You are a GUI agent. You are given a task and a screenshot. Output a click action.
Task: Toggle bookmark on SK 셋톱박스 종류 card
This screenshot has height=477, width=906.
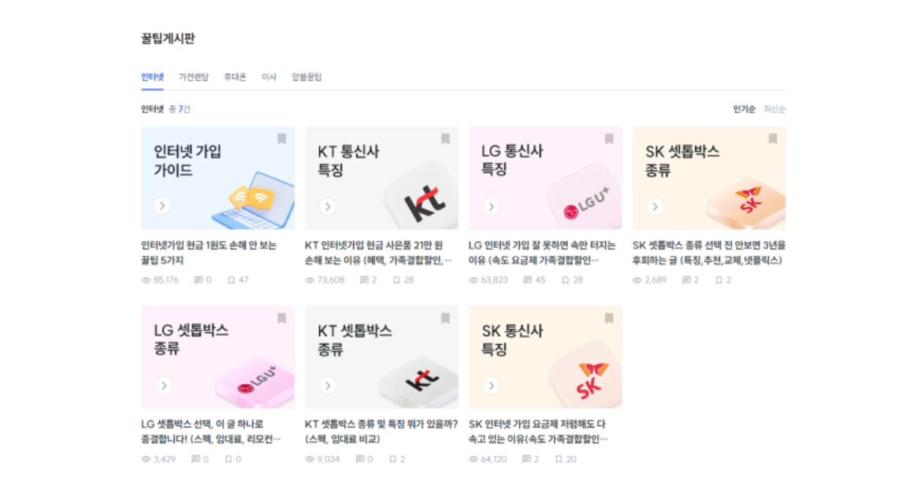coord(773,139)
